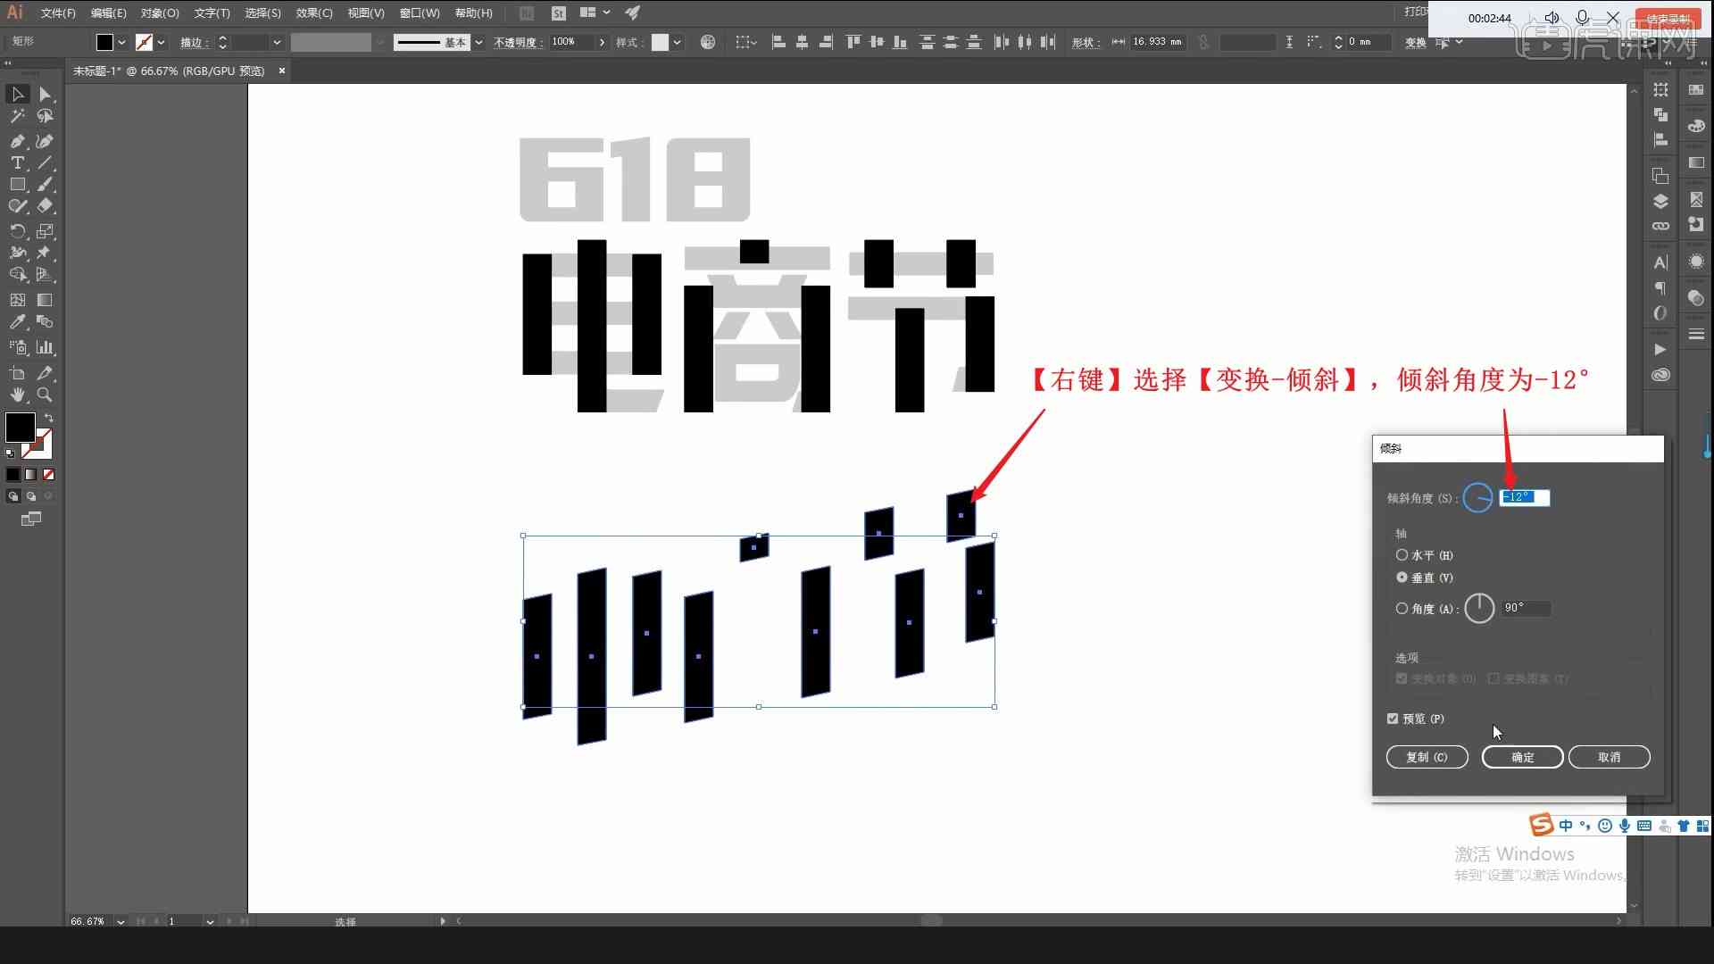This screenshot has height=964, width=1714.
Task: Toggle 预览 (Preview) checkbox
Action: [x=1395, y=718]
